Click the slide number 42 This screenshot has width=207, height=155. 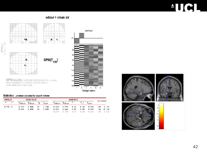(195, 147)
